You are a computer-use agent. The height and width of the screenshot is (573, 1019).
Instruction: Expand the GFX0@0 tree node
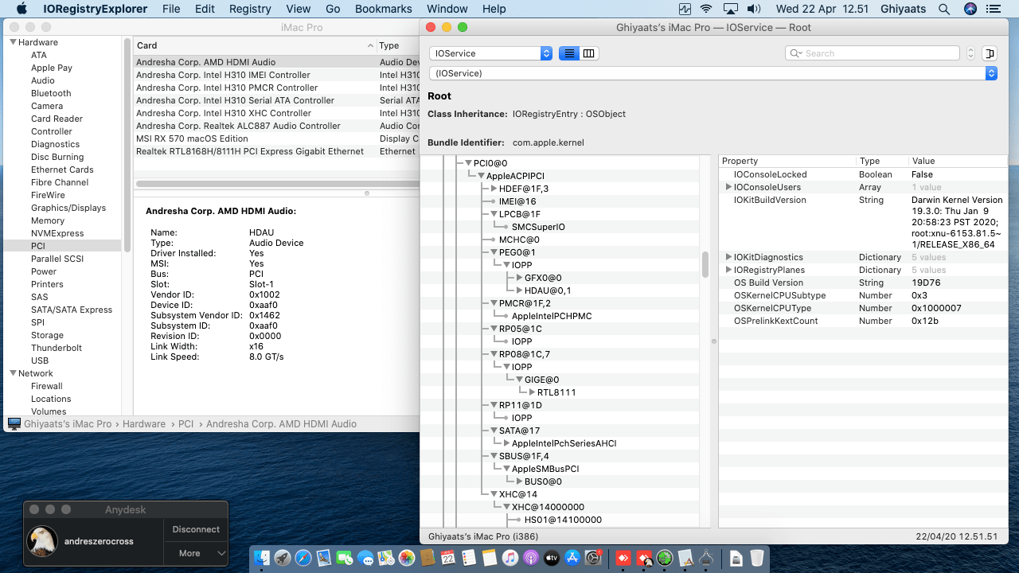pyautogui.click(x=519, y=278)
